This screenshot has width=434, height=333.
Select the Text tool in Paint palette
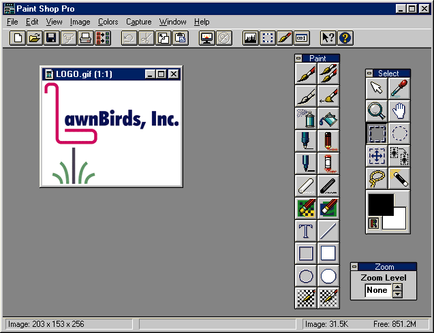306,230
